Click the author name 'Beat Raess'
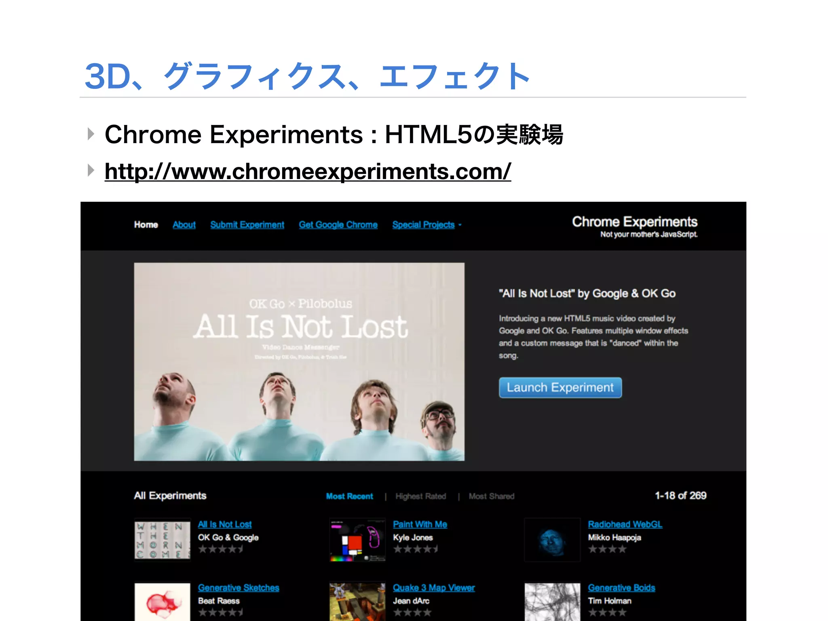This screenshot has width=828, height=621. [x=219, y=601]
